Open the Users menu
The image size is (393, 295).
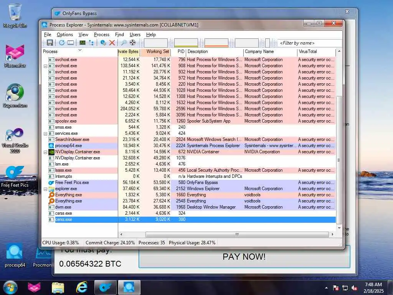(135, 35)
